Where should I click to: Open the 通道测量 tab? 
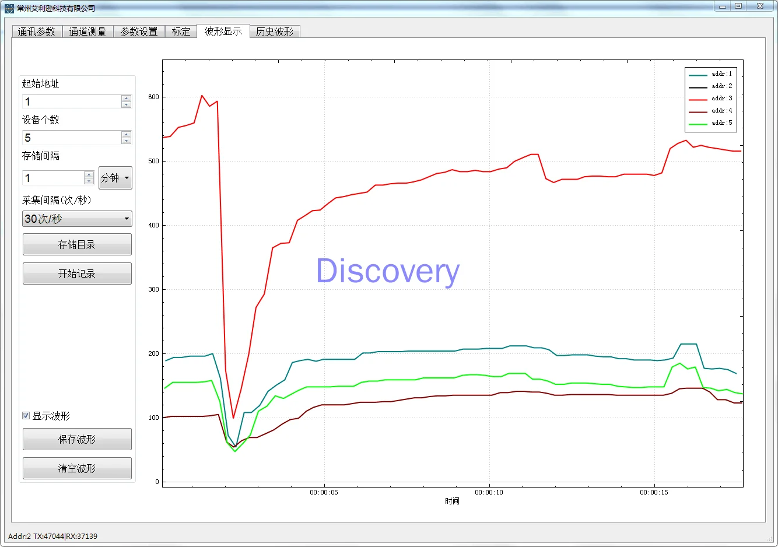click(87, 31)
